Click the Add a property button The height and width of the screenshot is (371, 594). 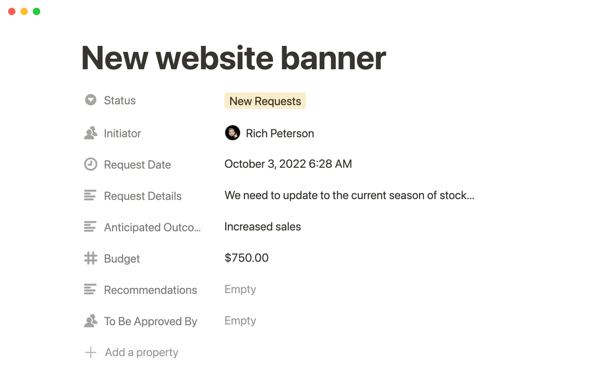pyautogui.click(x=141, y=352)
